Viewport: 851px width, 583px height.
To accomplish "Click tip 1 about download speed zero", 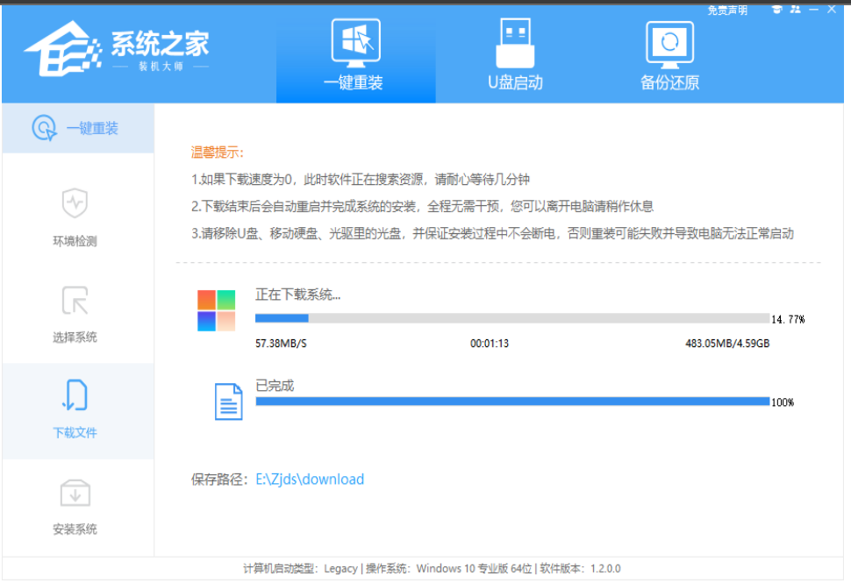I will click(x=361, y=180).
